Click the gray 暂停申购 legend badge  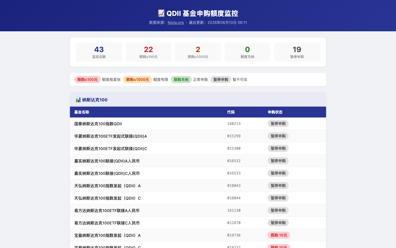221,80
